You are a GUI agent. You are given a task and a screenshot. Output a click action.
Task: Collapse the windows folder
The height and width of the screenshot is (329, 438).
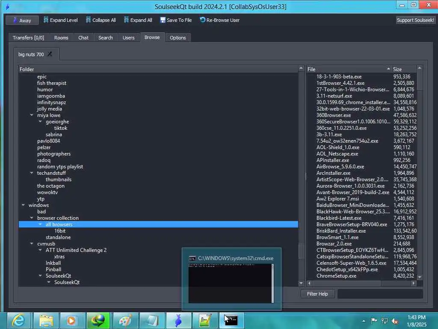pos(23,205)
